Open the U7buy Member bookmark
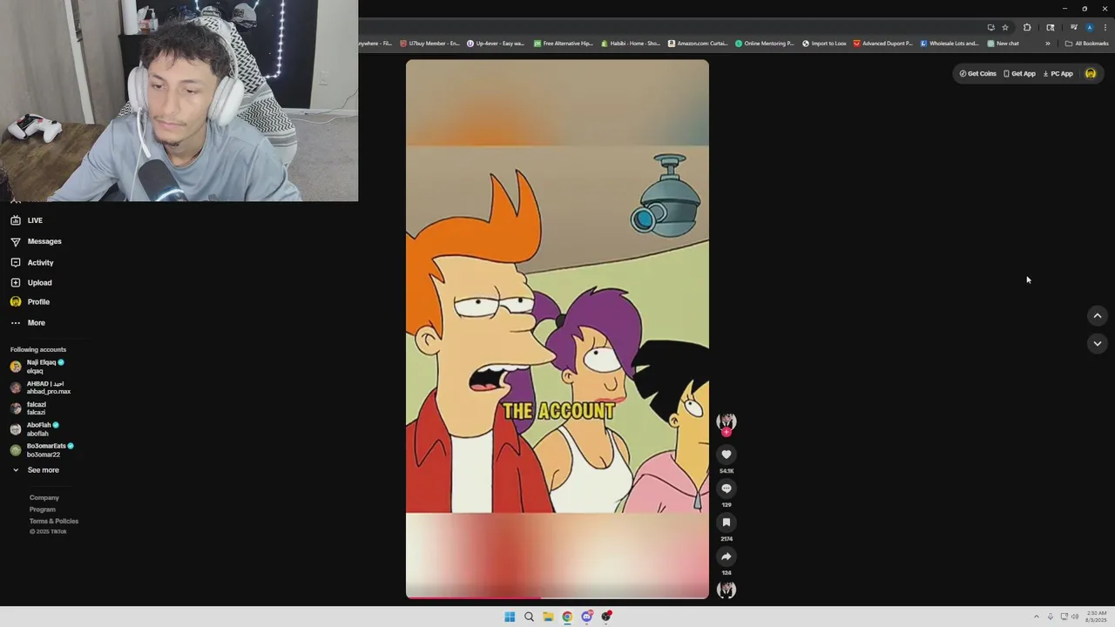This screenshot has height=627, width=1115. [429, 44]
